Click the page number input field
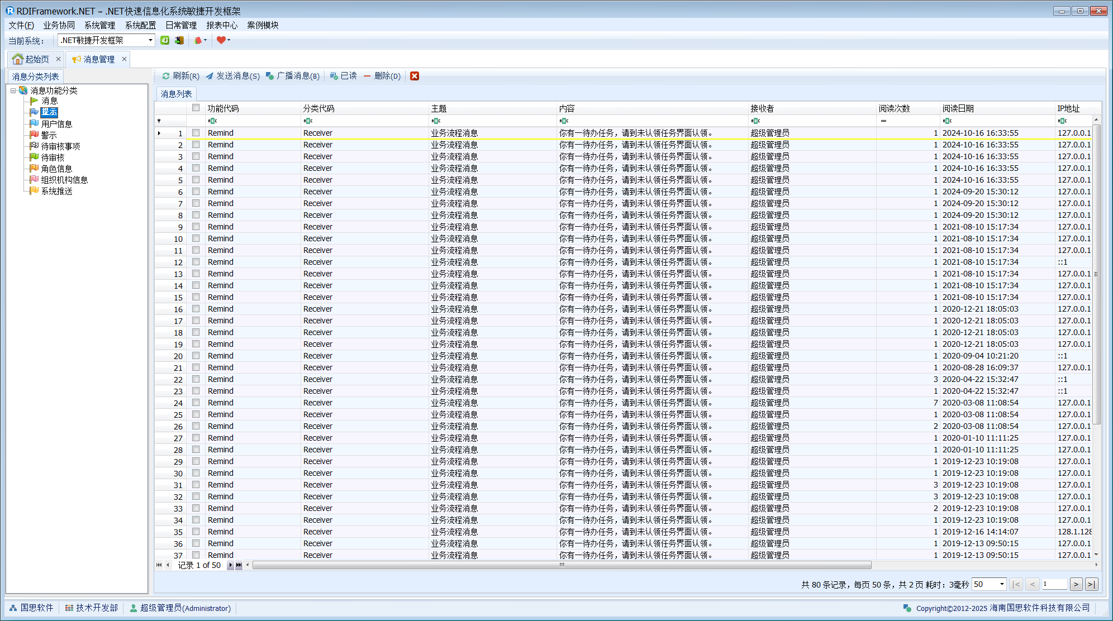 click(1054, 584)
